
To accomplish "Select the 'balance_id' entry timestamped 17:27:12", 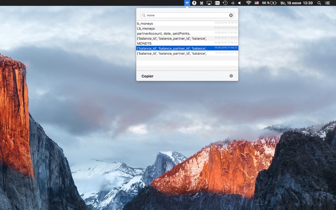I will (x=187, y=53).
